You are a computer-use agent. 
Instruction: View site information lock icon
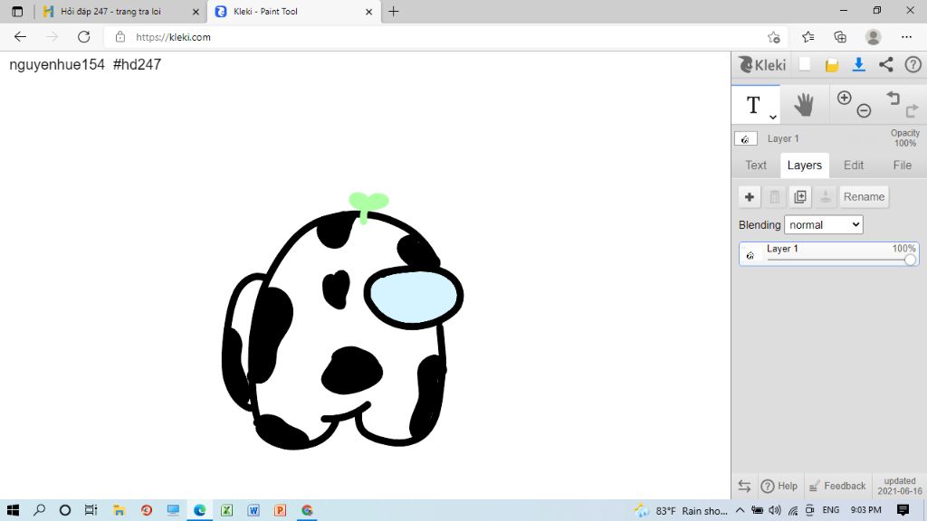[x=120, y=36]
